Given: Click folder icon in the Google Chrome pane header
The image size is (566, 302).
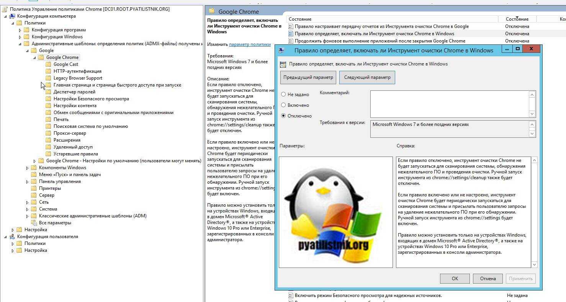Looking at the screenshot, I should coord(211,11).
